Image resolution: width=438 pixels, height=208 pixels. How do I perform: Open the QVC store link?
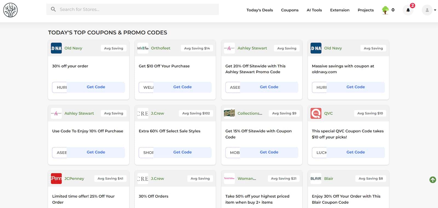pyautogui.click(x=328, y=113)
